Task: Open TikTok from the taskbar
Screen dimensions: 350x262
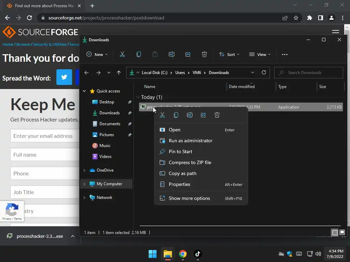Action: (198, 254)
